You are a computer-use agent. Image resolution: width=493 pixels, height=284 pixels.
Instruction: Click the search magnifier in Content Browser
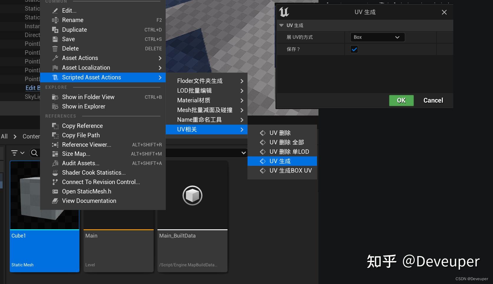click(34, 153)
